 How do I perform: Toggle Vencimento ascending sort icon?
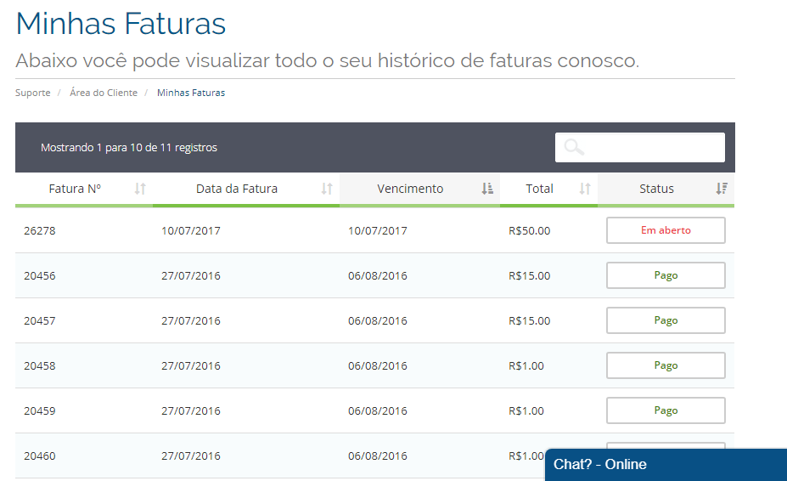(487, 189)
